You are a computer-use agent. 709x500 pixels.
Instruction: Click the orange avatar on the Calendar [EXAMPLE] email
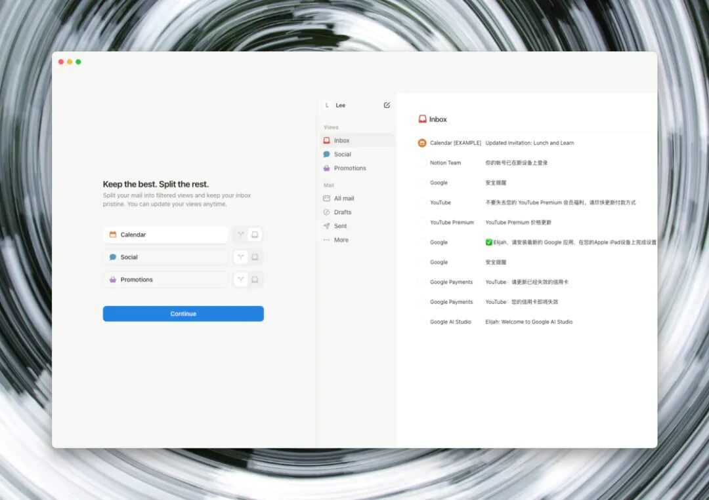(x=422, y=143)
